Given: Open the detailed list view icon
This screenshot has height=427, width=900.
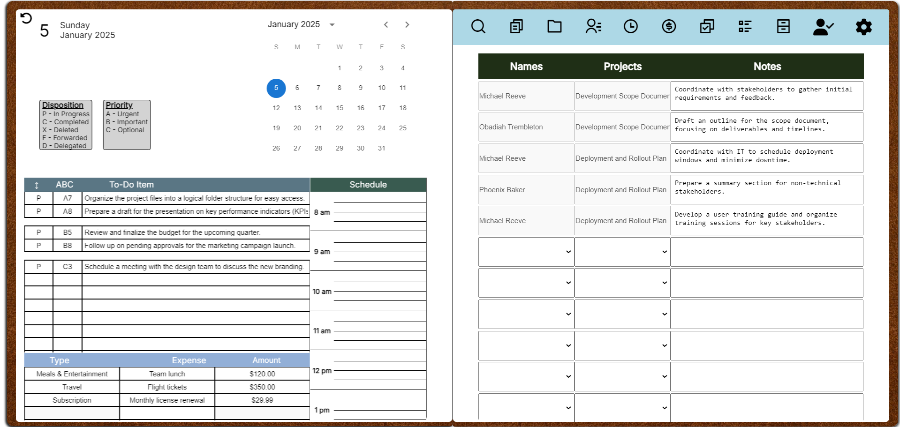Looking at the screenshot, I should pyautogui.click(x=745, y=27).
